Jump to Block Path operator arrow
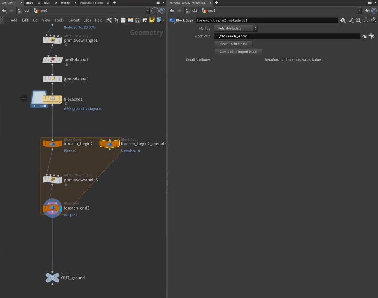The height and width of the screenshot is (298, 378). 364,36
